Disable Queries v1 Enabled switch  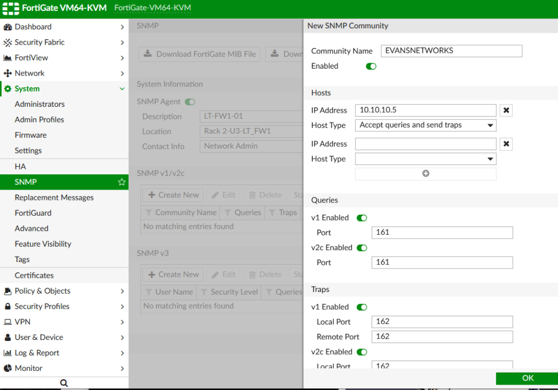click(362, 218)
